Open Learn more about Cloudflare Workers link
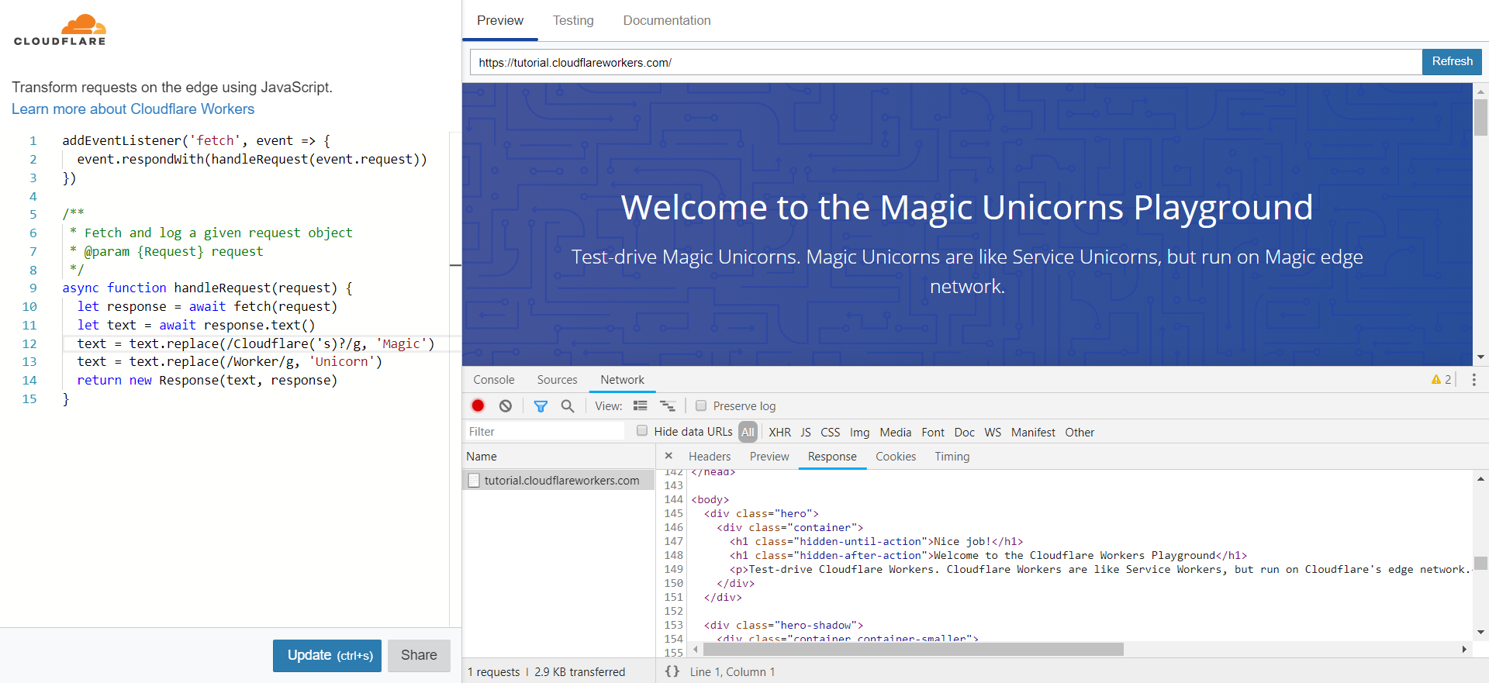1489x683 pixels. 133,109
